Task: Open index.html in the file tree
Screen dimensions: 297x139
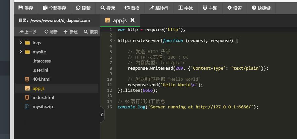Action: click(x=43, y=98)
